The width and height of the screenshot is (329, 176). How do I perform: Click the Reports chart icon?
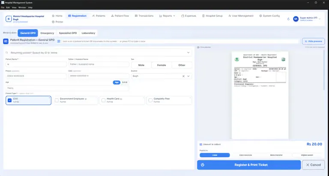tap(161, 16)
